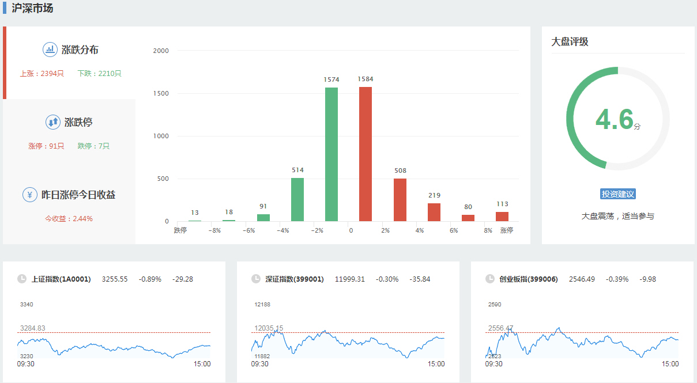Click the red 1584 bar in chart
This screenshot has height=383, width=697.
coord(366,154)
